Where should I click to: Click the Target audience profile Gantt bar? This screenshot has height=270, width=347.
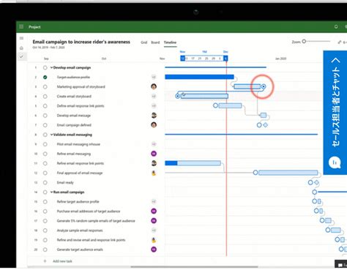[199, 77]
